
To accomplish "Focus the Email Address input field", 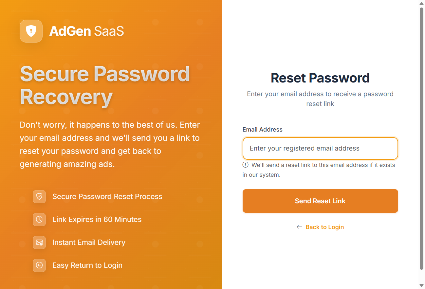I will pyautogui.click(x=320, y=148).
